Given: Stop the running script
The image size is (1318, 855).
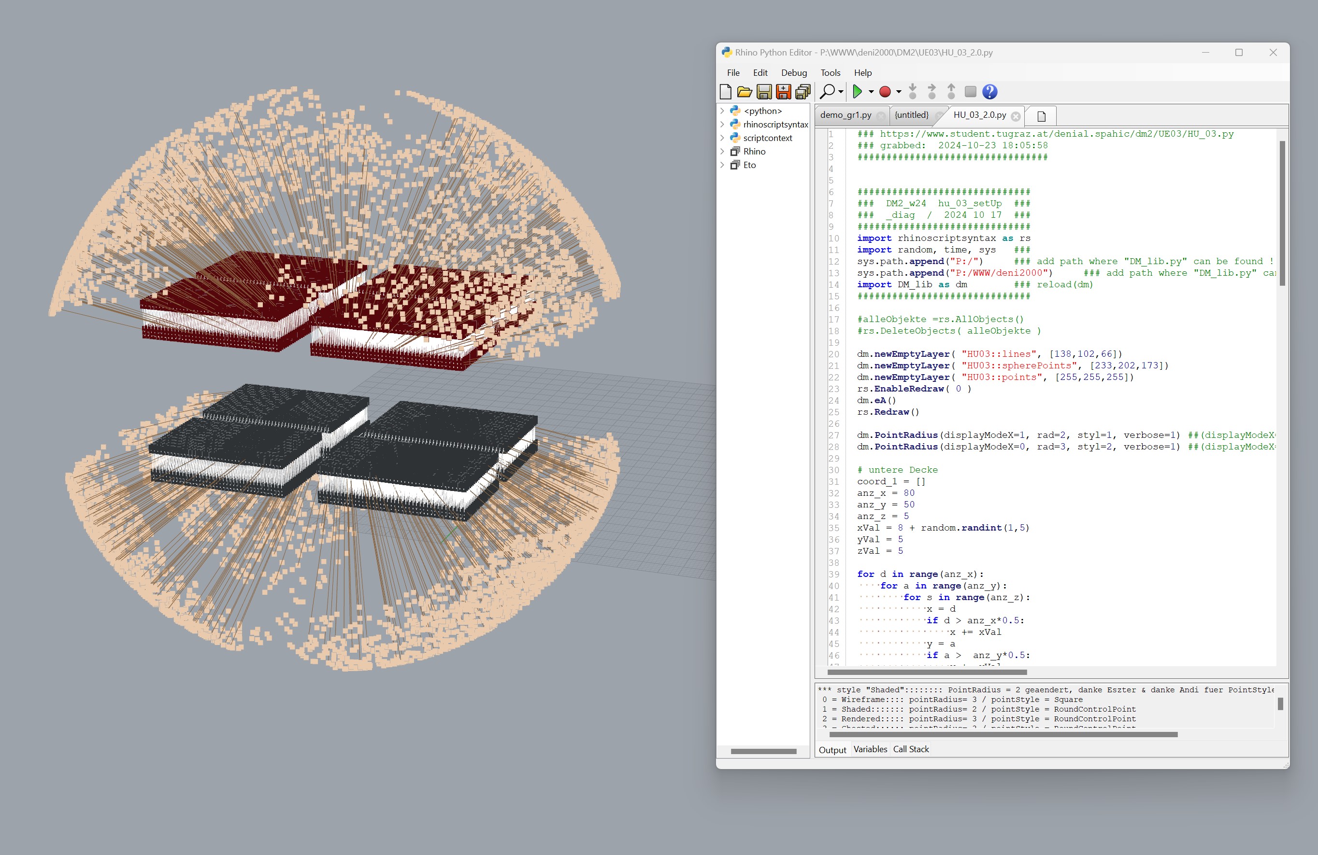Looking at the screenshot, I should (970, 92).
